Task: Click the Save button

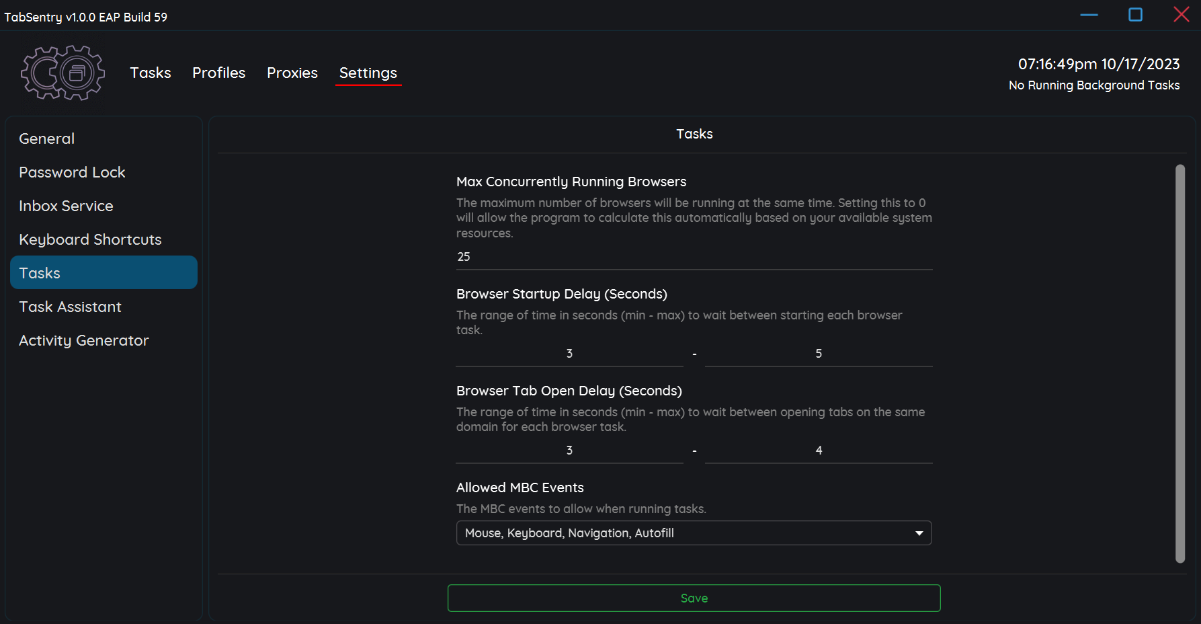Action: [x=694, y=598]
